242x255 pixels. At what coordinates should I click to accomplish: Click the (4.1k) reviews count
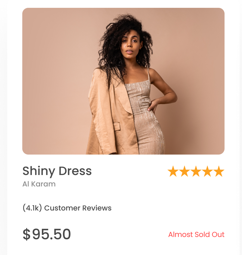31,208
